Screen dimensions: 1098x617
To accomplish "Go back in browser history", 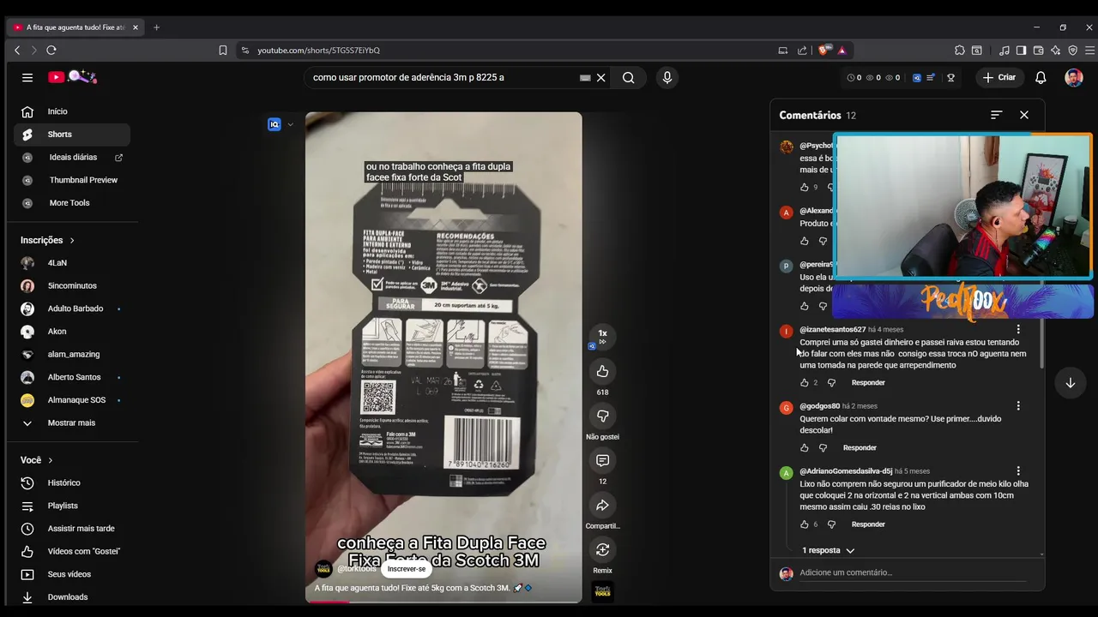I will pos(17,51).
